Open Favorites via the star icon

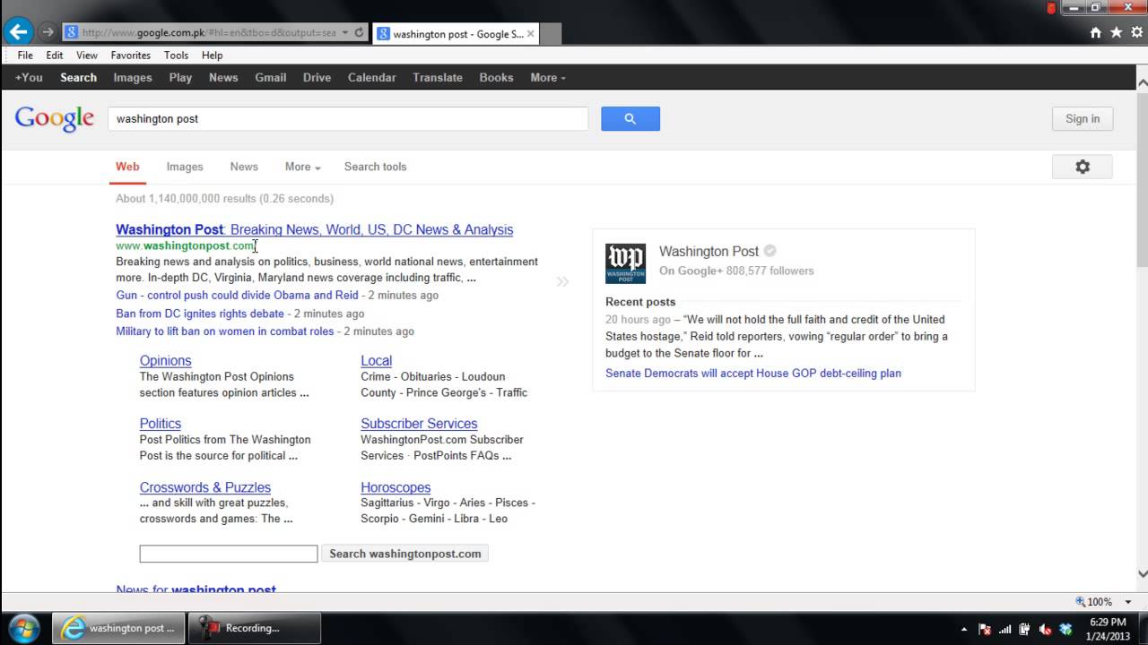pyautogui.click(x=1116, y=32)
